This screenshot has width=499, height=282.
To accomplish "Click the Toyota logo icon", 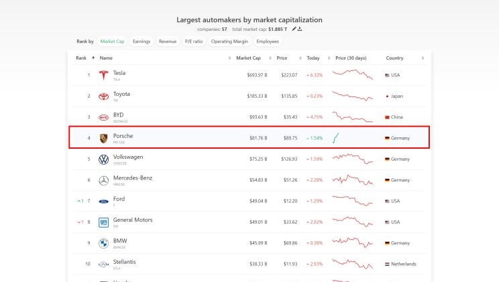I will pos(103,96).
